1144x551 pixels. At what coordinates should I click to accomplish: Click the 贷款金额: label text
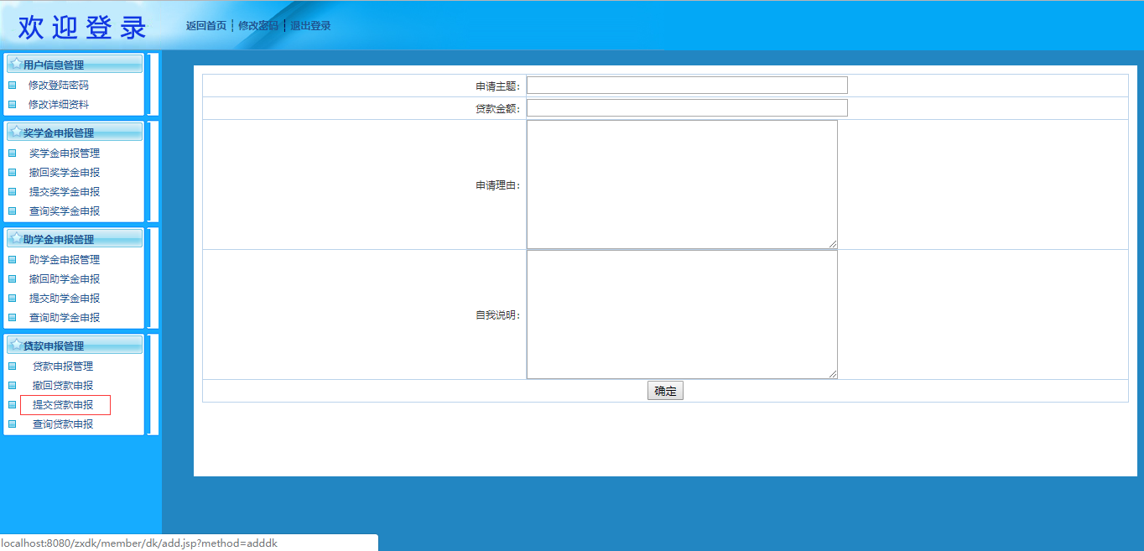pos(498,108)
